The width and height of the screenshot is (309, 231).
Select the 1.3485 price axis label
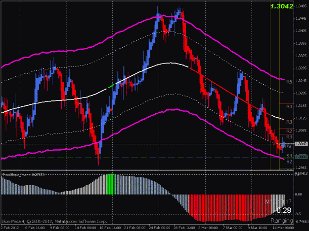coord(301,6)
